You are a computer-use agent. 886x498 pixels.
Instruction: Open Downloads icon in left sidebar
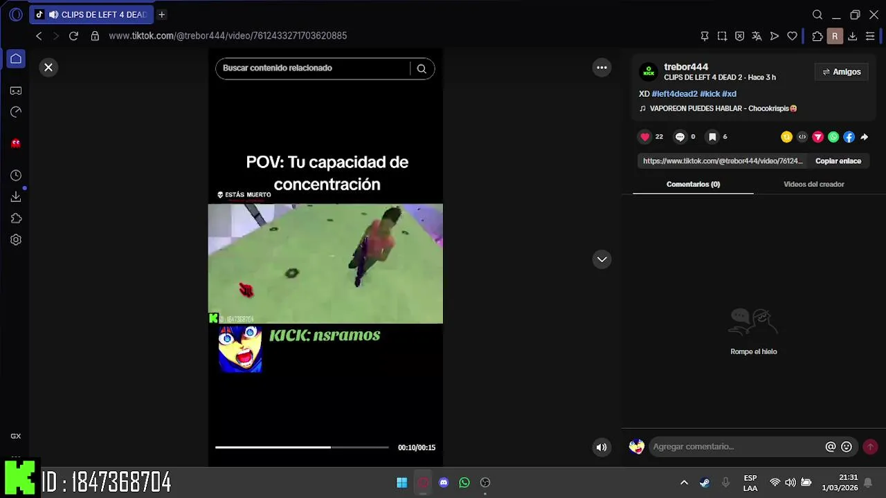16,197
